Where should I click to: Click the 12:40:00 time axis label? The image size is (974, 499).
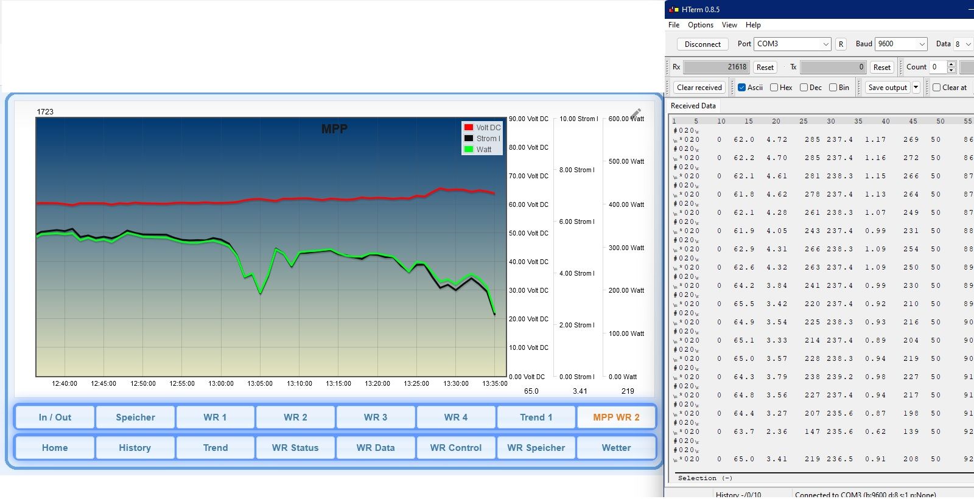pyautogui.click(x=65, y=384)
